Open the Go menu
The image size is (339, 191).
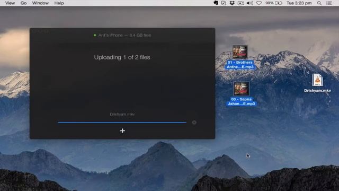tap(23, 3)
